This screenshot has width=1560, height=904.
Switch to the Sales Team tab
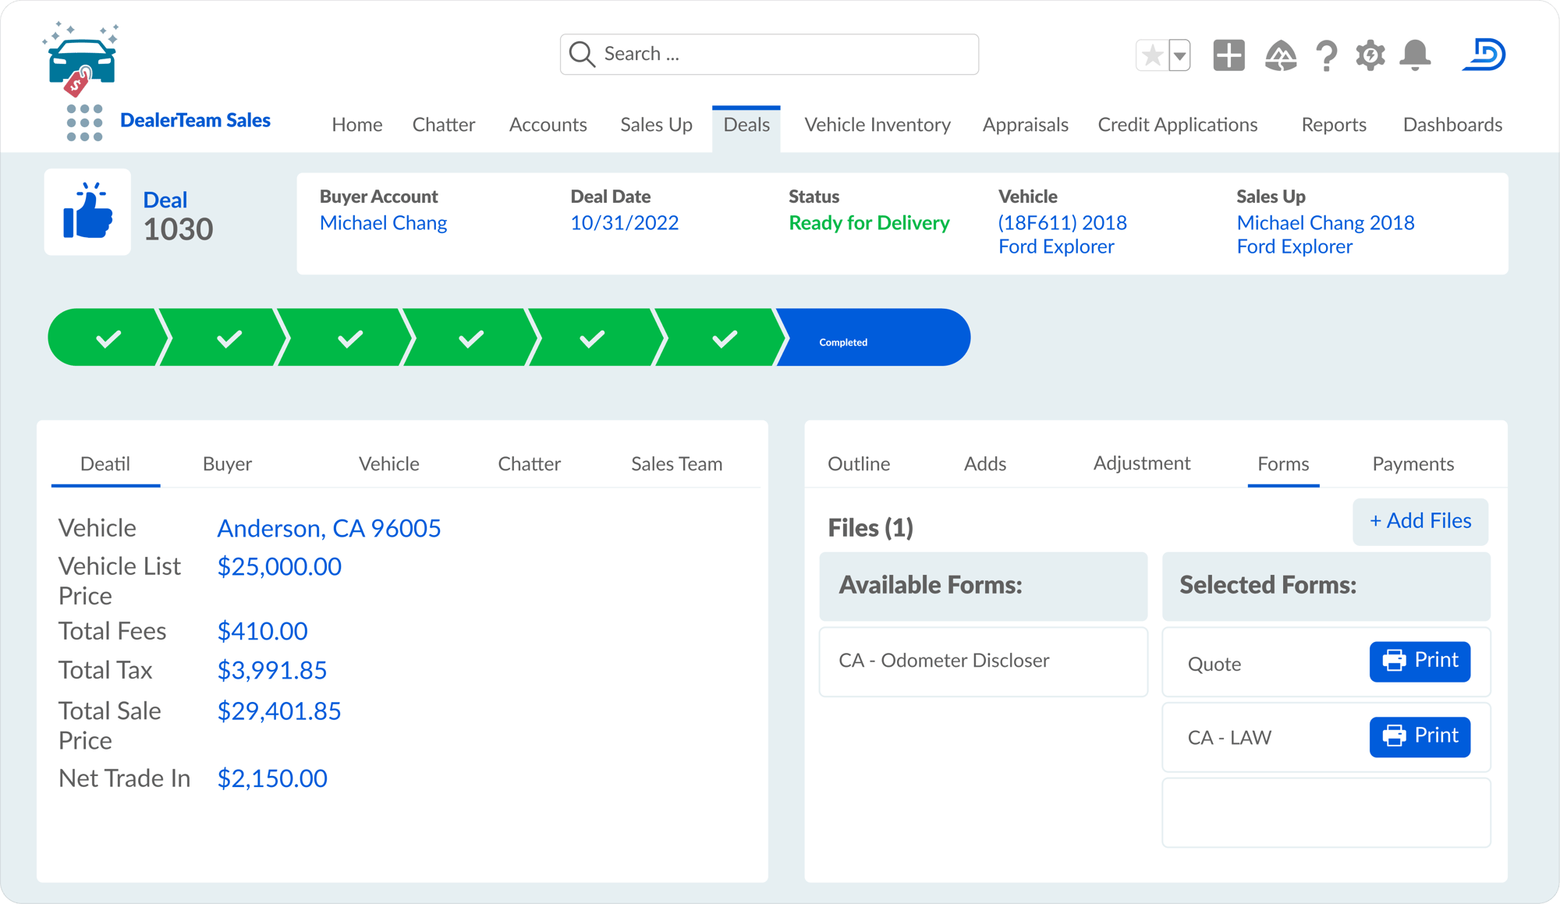676,464
